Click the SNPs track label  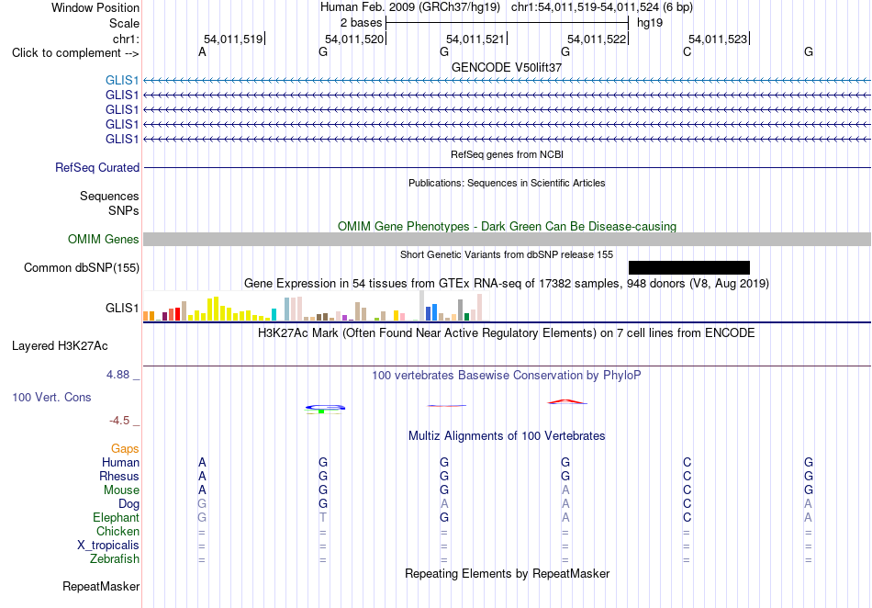pos(124,211)
